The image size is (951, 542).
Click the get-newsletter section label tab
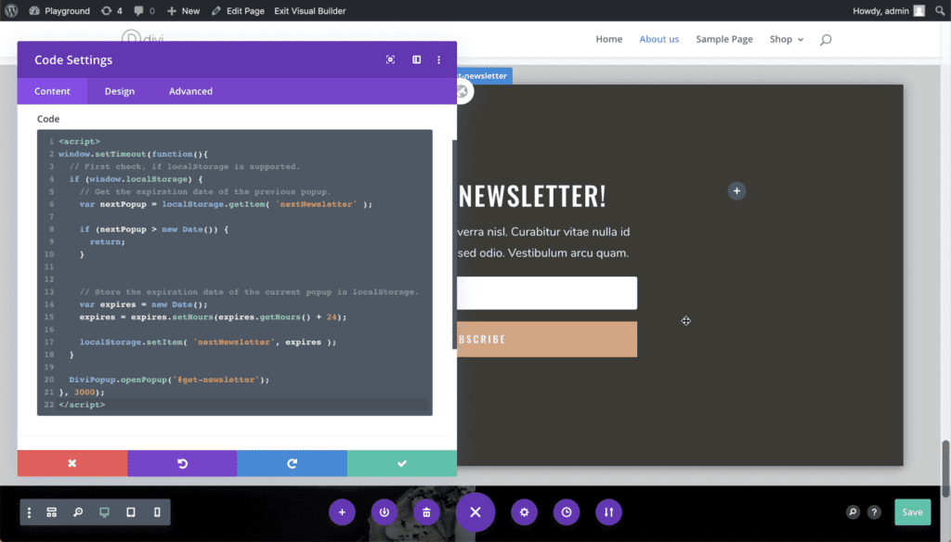484,76
